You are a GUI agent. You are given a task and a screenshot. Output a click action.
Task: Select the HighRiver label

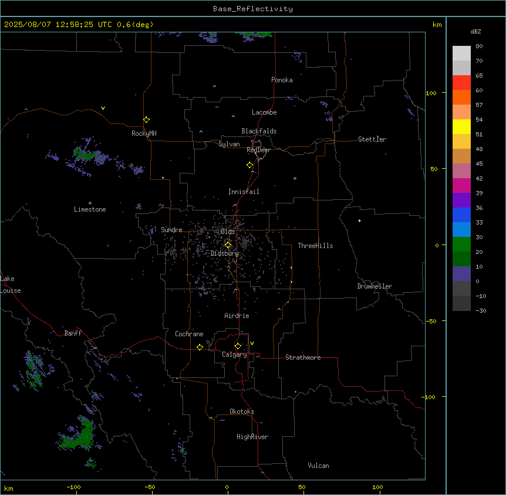click(x=252, y=437)
